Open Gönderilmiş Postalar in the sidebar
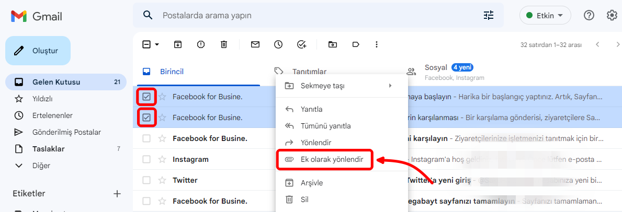 (x=66, y=132)
